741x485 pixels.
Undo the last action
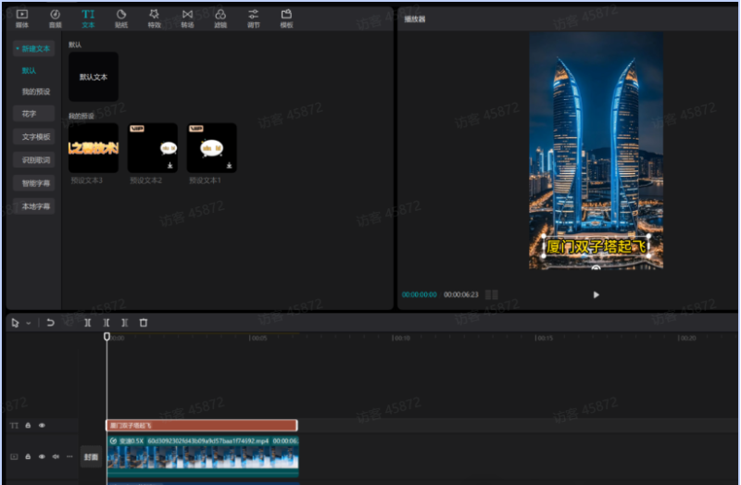tap(51, 323)
